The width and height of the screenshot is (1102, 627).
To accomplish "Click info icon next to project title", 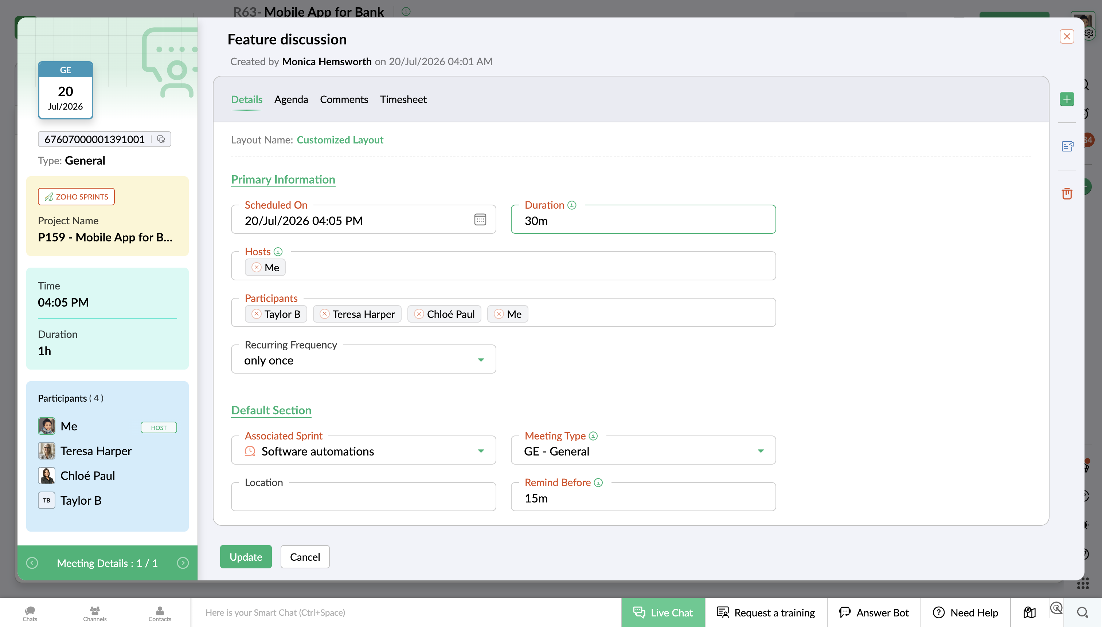I will tap(406, 12).
